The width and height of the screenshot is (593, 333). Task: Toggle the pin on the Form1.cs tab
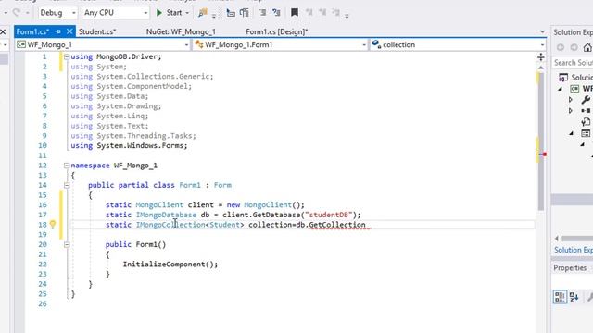click(58, 31)
